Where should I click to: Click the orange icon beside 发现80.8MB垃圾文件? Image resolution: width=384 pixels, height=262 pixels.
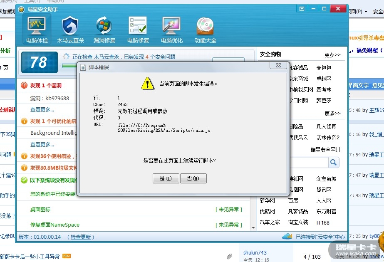tap(24, 168)
